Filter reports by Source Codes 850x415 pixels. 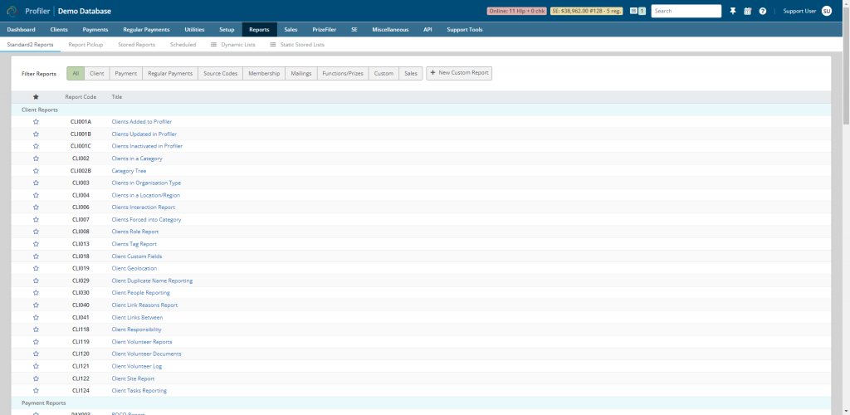(x=221, y=73)
